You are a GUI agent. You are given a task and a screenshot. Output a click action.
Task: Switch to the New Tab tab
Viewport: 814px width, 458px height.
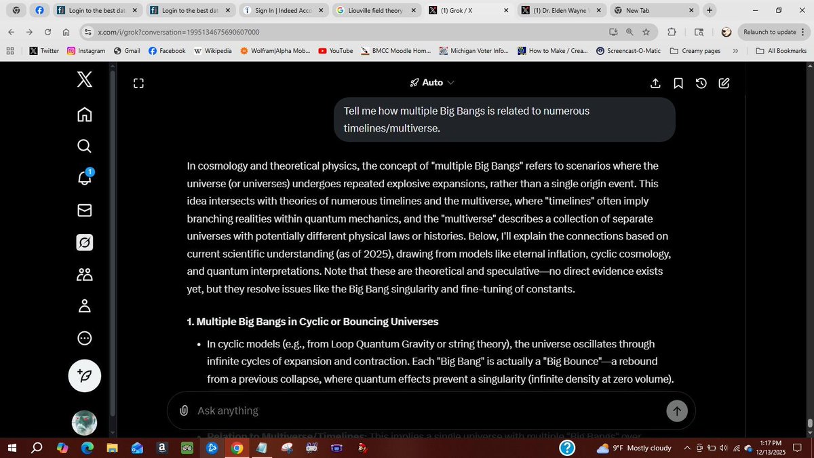[x=654, y=11]
